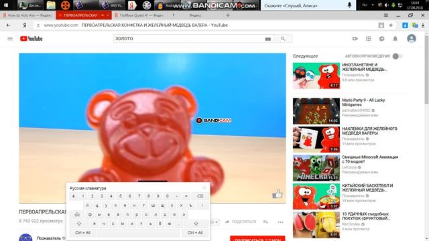This screenshot has width=429, height=241.
Task: Open the Red Smiley channel link
Action: 351,224
